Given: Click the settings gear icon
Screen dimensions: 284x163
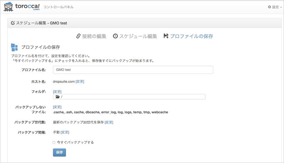Looking at the screenshot, I should pos(269,7).
